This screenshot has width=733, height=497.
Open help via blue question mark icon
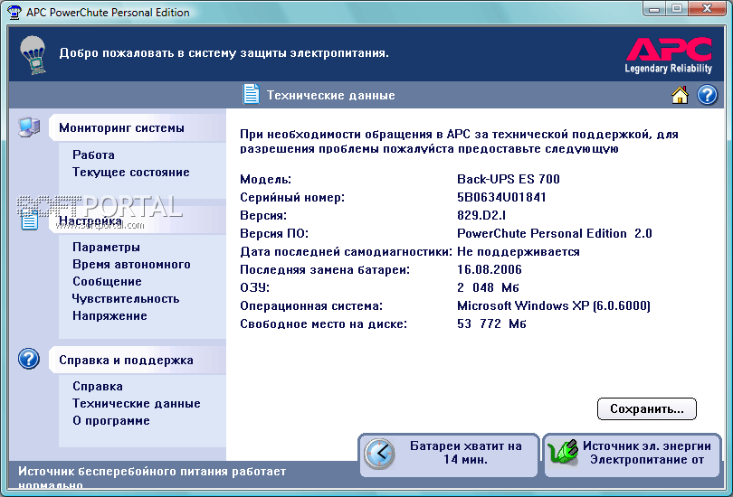click(x=708, y=95)
